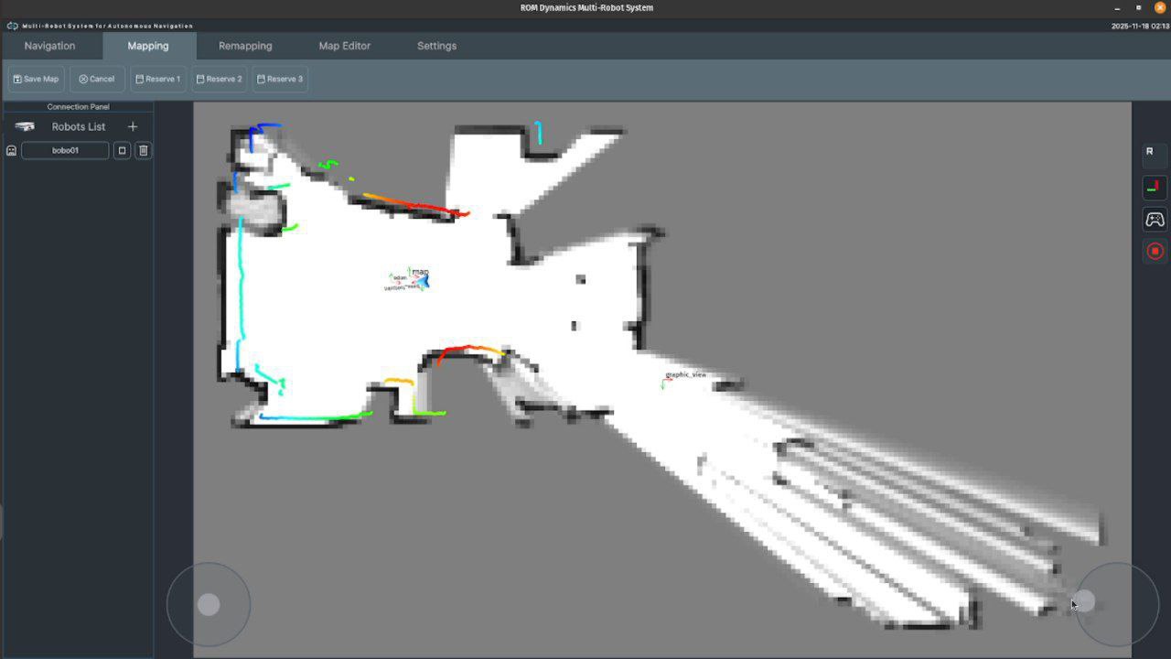Click the R button in right sidebar

pyautogui.click(x=1150, y=152)
